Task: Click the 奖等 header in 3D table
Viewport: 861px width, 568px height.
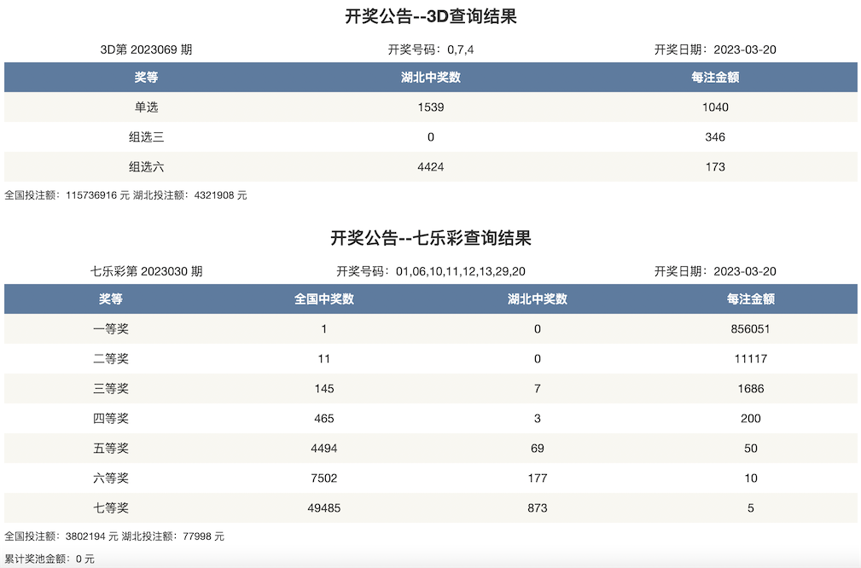Action: click(x=146, y=78)
